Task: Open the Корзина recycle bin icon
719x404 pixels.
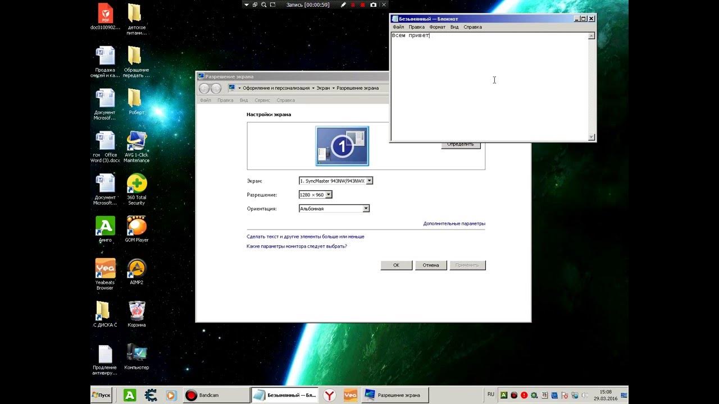Action: pos(136,314)
